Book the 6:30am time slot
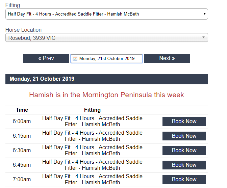This screenshot has height=188, width=227. point(184,151)
